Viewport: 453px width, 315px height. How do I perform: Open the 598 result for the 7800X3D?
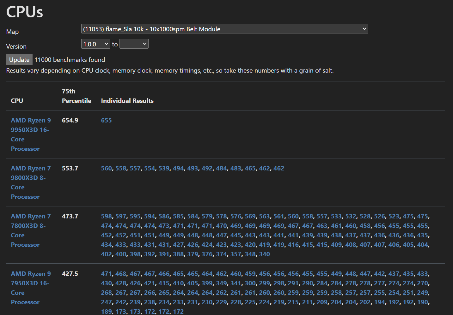(106, 216)
